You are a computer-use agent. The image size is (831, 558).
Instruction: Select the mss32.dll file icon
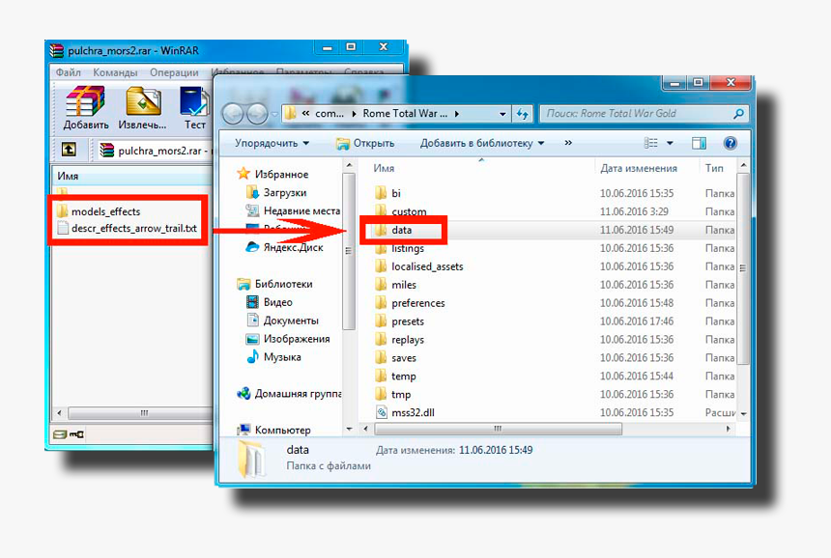click(x=383, y=411)
